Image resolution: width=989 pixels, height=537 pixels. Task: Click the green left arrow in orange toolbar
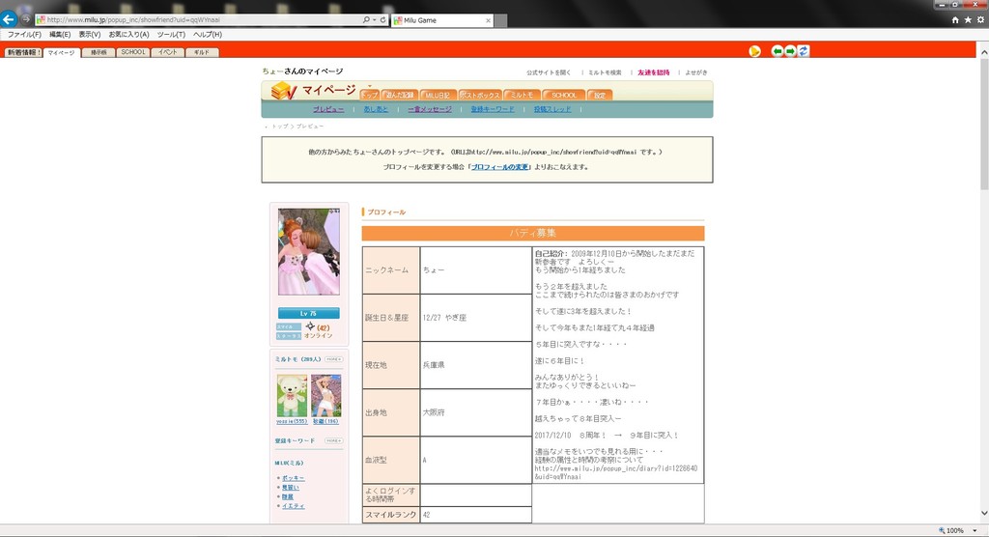tap(777, 51)
